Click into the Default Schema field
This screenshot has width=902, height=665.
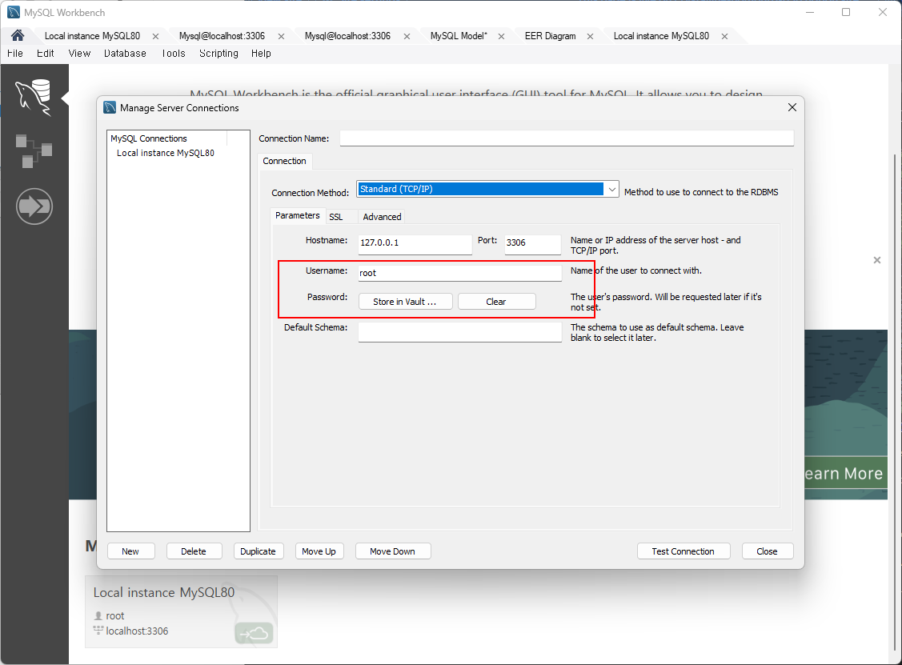point(459,332)
